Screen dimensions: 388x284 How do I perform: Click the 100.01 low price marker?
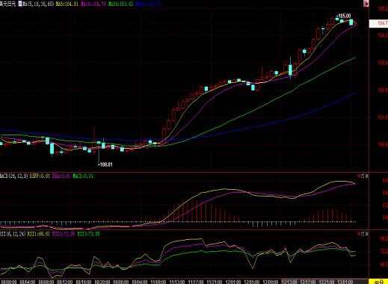105,164
